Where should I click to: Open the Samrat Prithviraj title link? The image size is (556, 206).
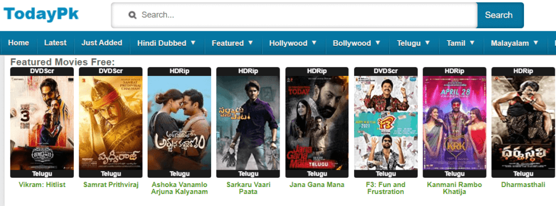click(111, 185)
